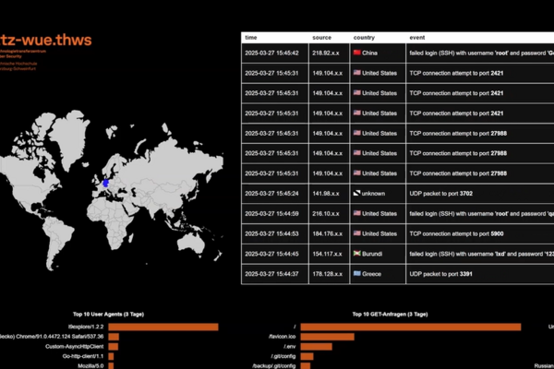
Task: Click the country column header
Action: pos(366,38)
